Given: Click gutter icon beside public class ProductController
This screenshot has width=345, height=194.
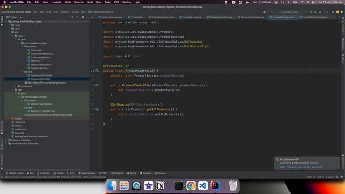Looking at the screenshot, I should pyautogui.click(x=97, y=71).
